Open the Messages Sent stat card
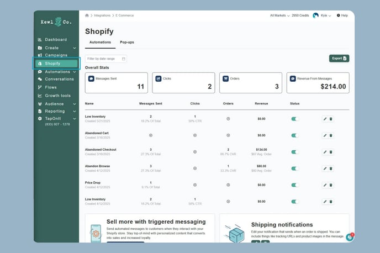The width and height of the screenshot is (380, 253). click(117, 83)
